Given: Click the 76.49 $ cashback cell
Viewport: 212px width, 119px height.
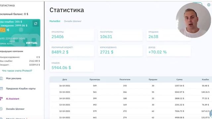Looking at the screenshot, I should click(205, 105).
